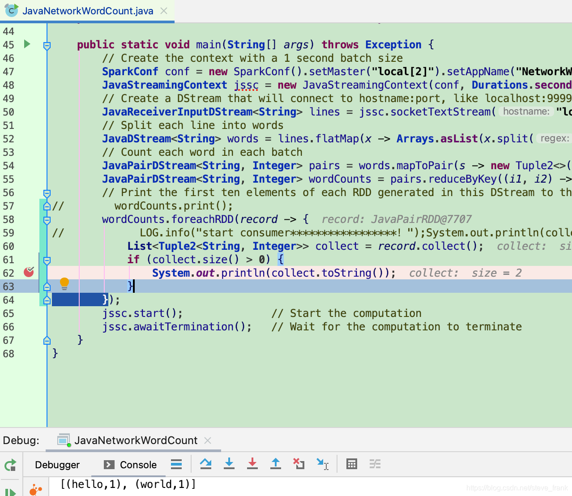Click the fold end marker at line 63
Image resolution: width=572 pixels, height=496 pixels.
click(x=47, y=286)
